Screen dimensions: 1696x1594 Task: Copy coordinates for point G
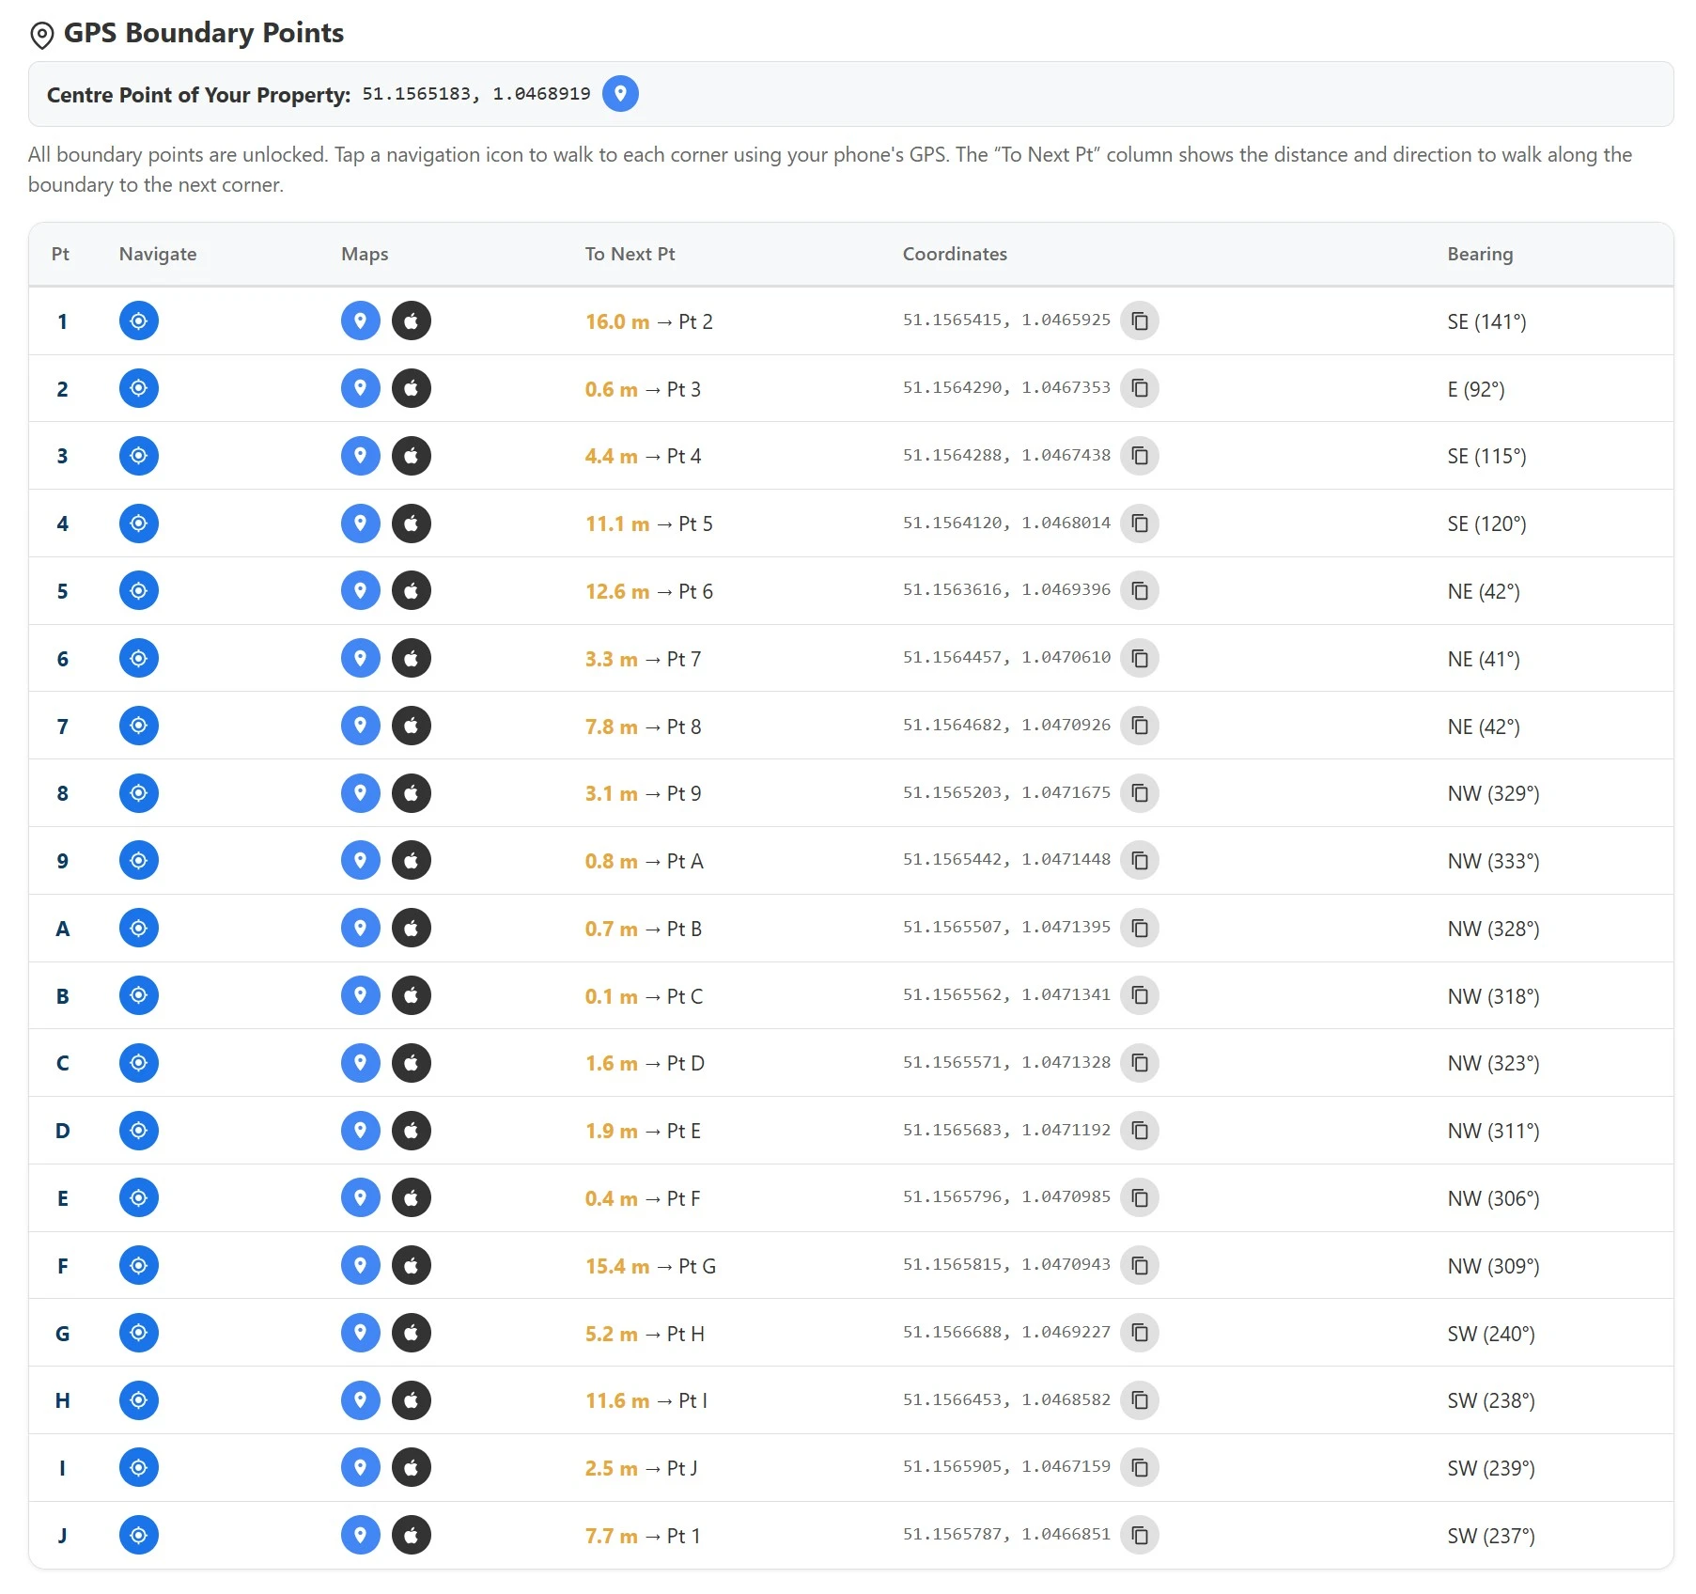click(x=1140, y=1333)
